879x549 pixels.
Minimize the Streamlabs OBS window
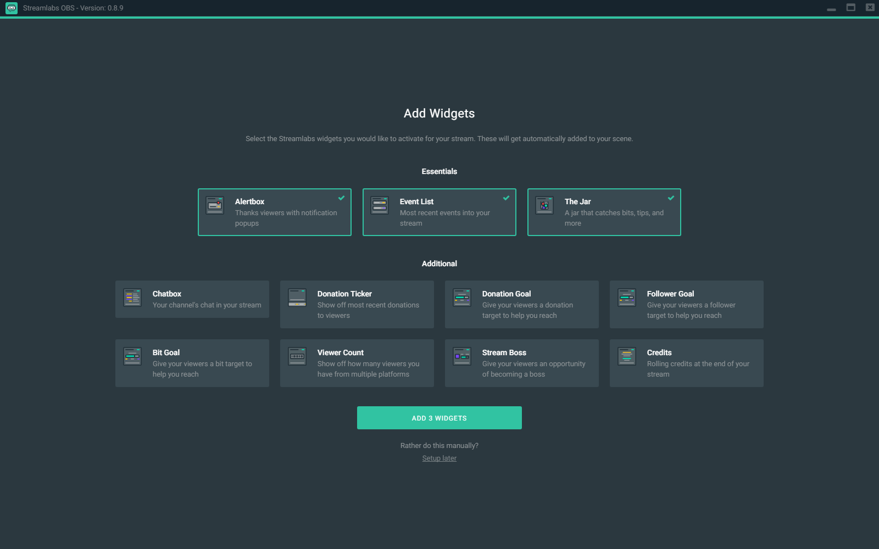(831, 8)
